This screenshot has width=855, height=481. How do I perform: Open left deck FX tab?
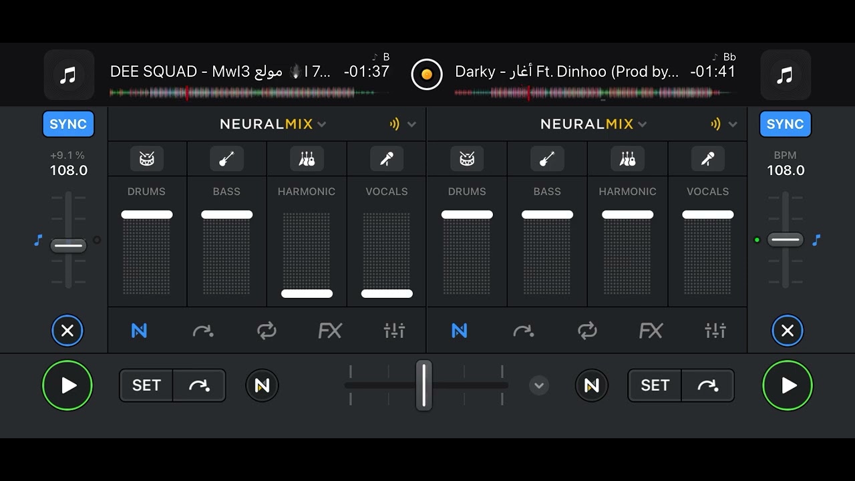[x=330, y=330]
